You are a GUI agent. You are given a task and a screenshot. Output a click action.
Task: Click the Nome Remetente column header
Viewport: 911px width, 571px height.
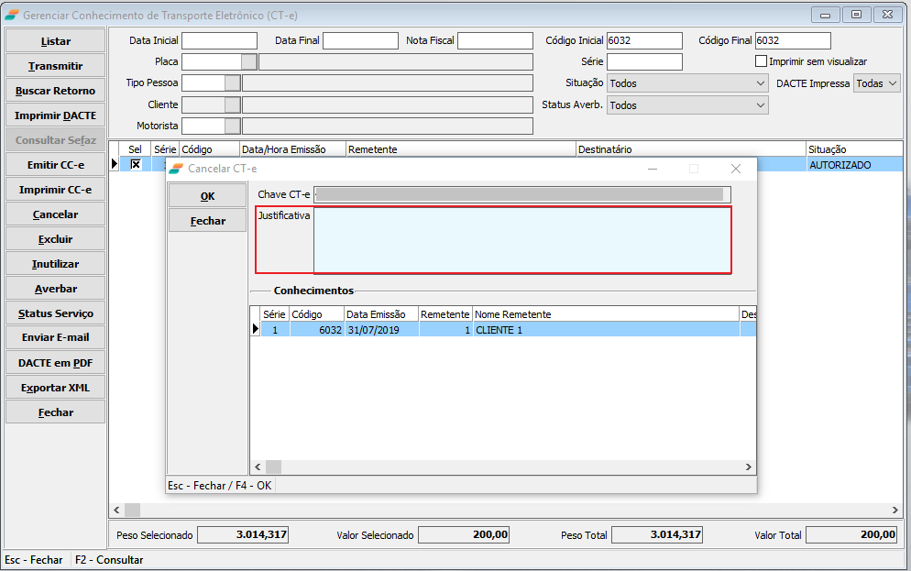(x=605, y=314)
